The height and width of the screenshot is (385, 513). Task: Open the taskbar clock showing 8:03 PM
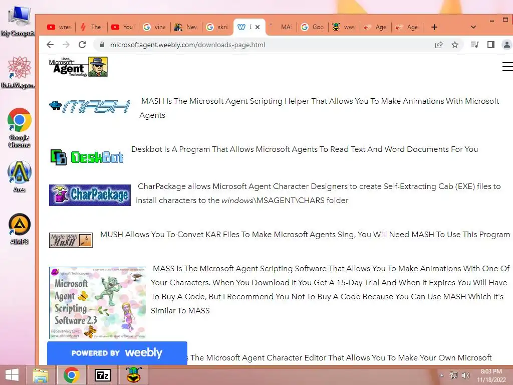[491, 375]
